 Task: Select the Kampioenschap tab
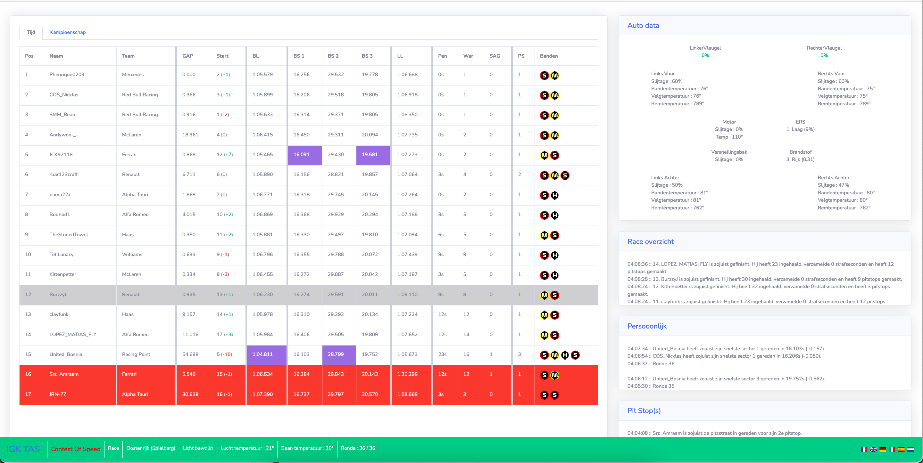(x=67, y=32)
